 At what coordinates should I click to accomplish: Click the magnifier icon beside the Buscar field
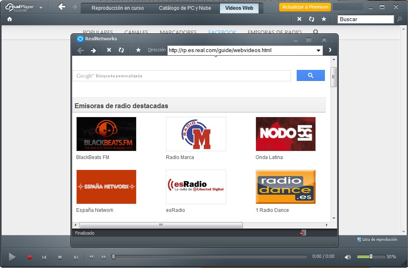(x=399, y=19)
